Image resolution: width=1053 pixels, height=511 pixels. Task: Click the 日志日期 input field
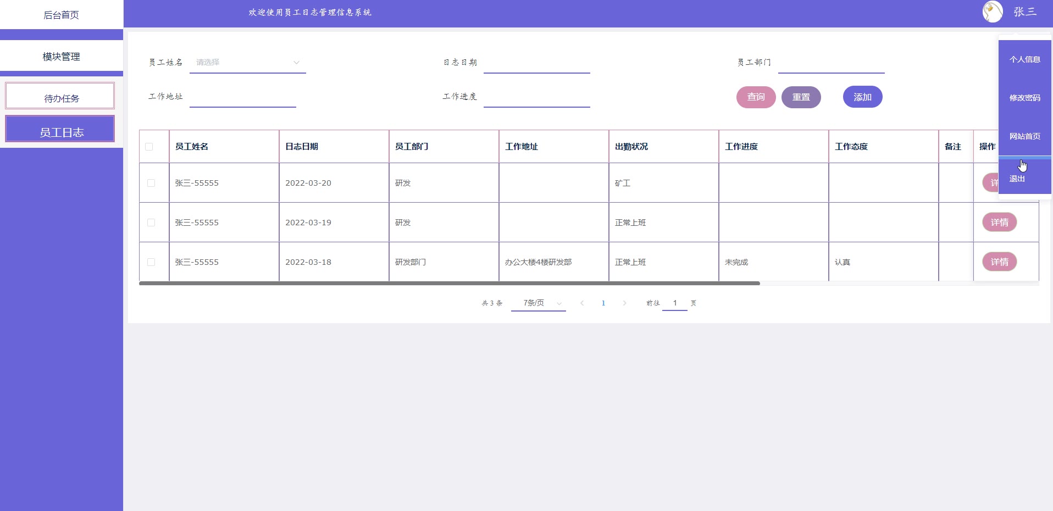[537, 63]
